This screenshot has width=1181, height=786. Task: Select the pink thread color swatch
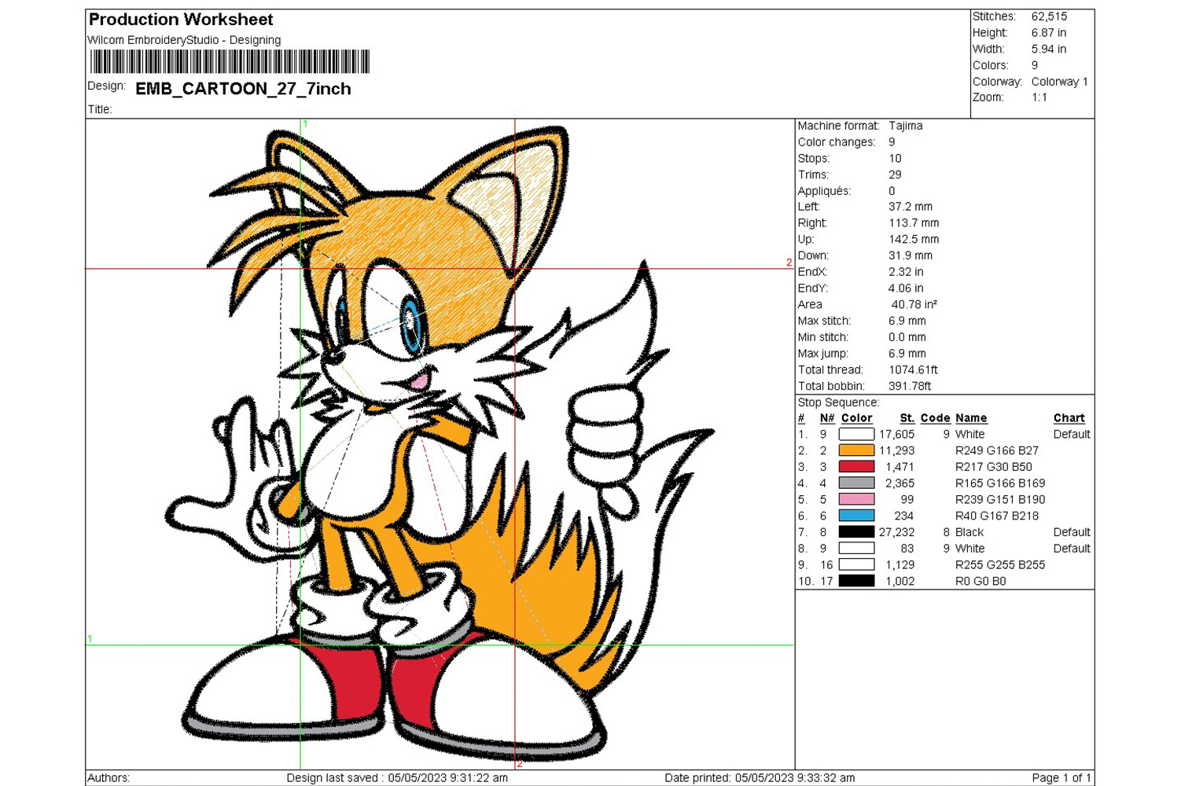(856, 500)
